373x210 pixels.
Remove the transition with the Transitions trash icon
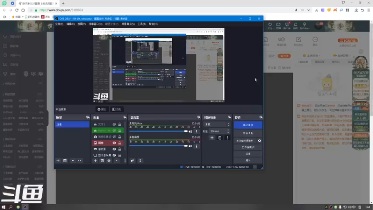220,138
